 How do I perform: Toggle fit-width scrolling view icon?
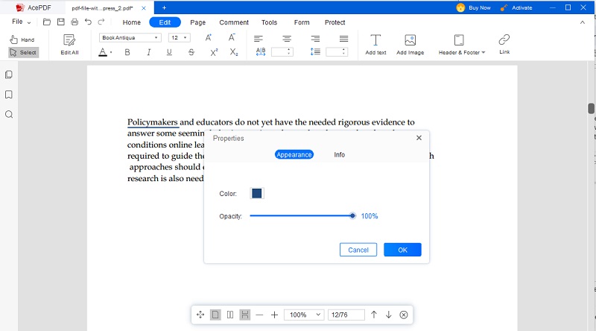[245, 315]
